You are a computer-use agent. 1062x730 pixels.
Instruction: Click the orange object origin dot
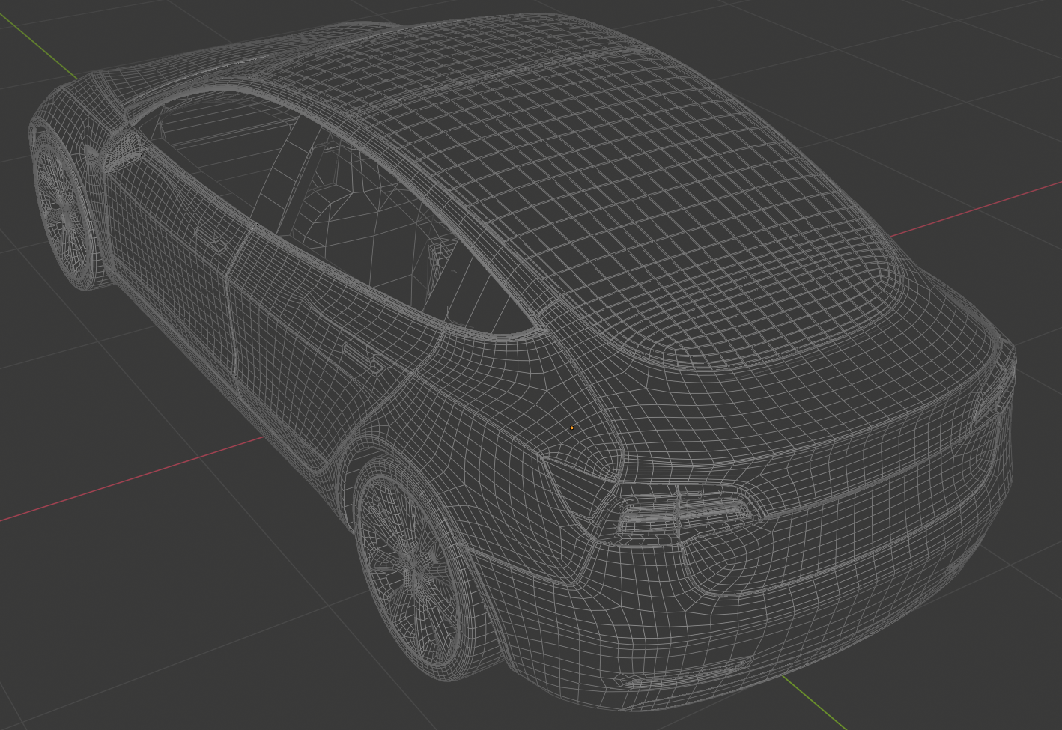pyautogui.click(x=571, y=428)
